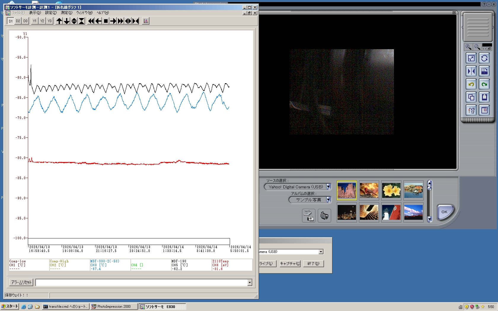Viewport: 498px width, 311px height.
Task: Click the アラームリセット button
Action: pos(21,283)
